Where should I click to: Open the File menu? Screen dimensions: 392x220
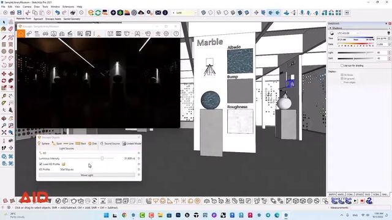(x=3, y=7)
